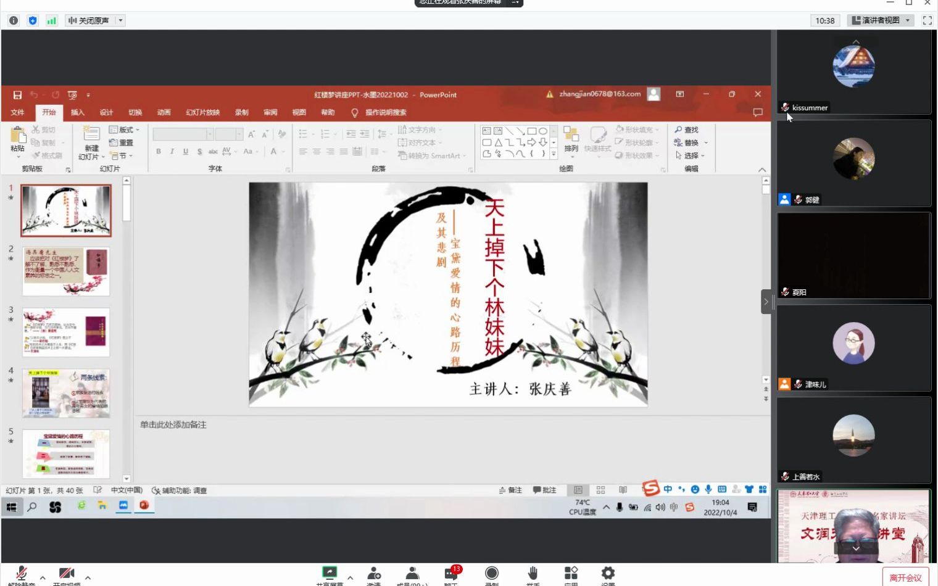The image size is (938, 586).
Task: Open ribbon display options icon in title bar
Action: 680,94
